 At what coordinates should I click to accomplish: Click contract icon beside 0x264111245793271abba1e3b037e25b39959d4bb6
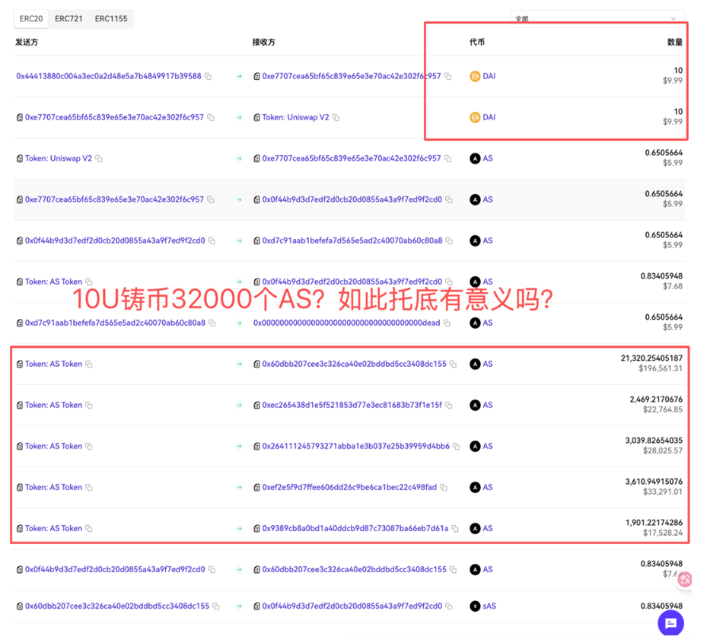pos(256,447)
